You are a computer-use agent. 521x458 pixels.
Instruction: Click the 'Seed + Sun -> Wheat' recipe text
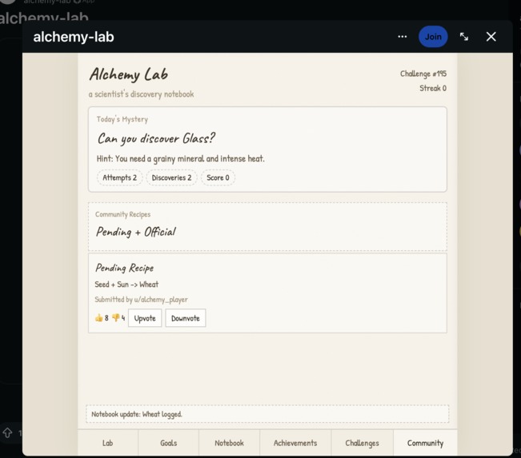(126, 285)
